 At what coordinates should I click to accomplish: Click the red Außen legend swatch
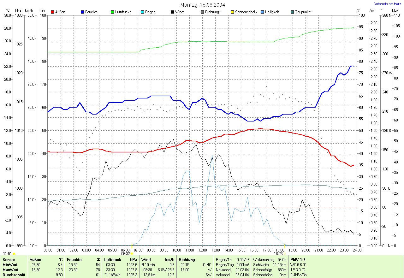(x=52, y=12)
